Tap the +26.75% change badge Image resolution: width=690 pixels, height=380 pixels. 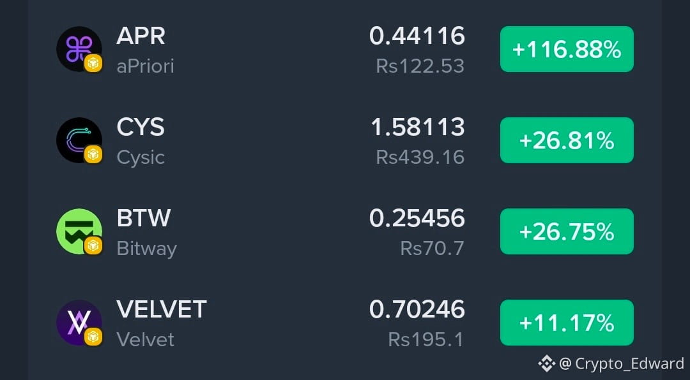(x=567, y=231)
